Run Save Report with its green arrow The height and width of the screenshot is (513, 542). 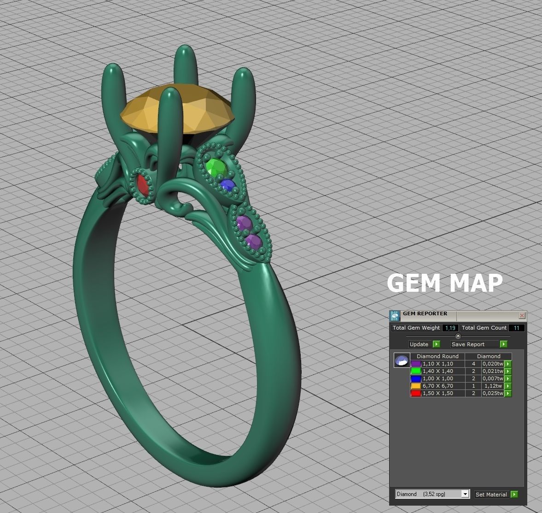tap(504, 344)
